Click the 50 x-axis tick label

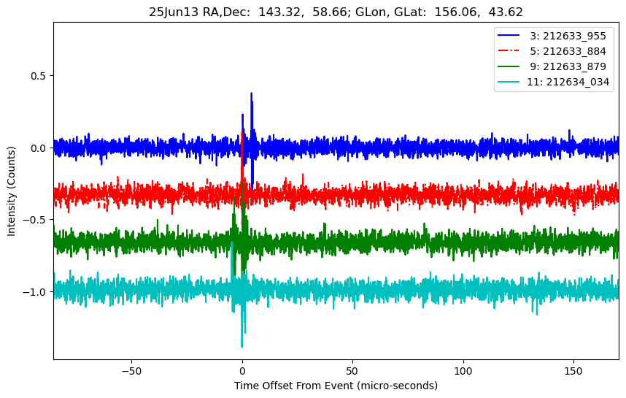[352, 371]
